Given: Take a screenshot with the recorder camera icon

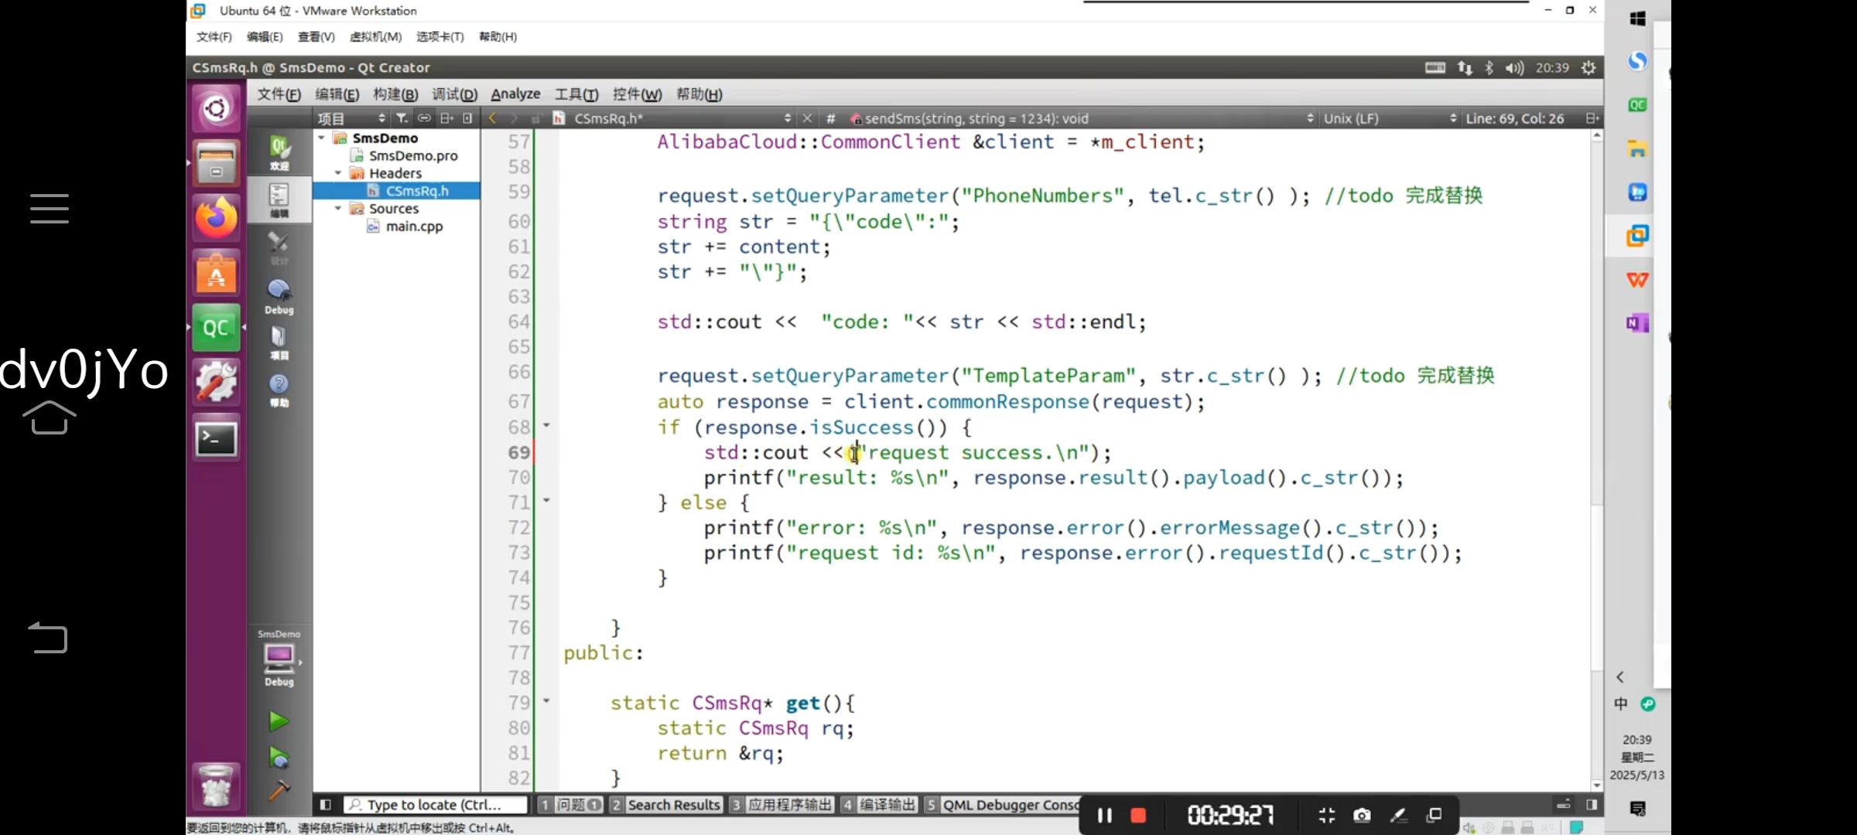Looking at the screenshot, I should (x=1362, y=816).
